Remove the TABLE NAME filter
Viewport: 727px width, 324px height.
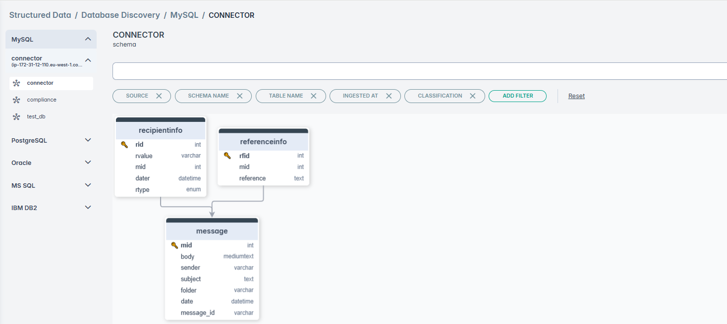click(x=314, y=96)
